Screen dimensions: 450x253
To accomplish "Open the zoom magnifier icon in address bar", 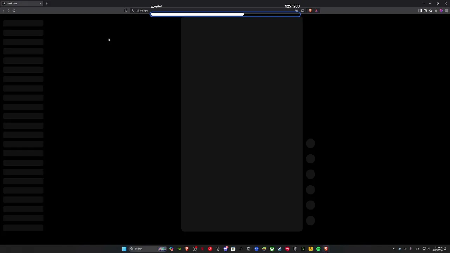I will click(296, 11).
